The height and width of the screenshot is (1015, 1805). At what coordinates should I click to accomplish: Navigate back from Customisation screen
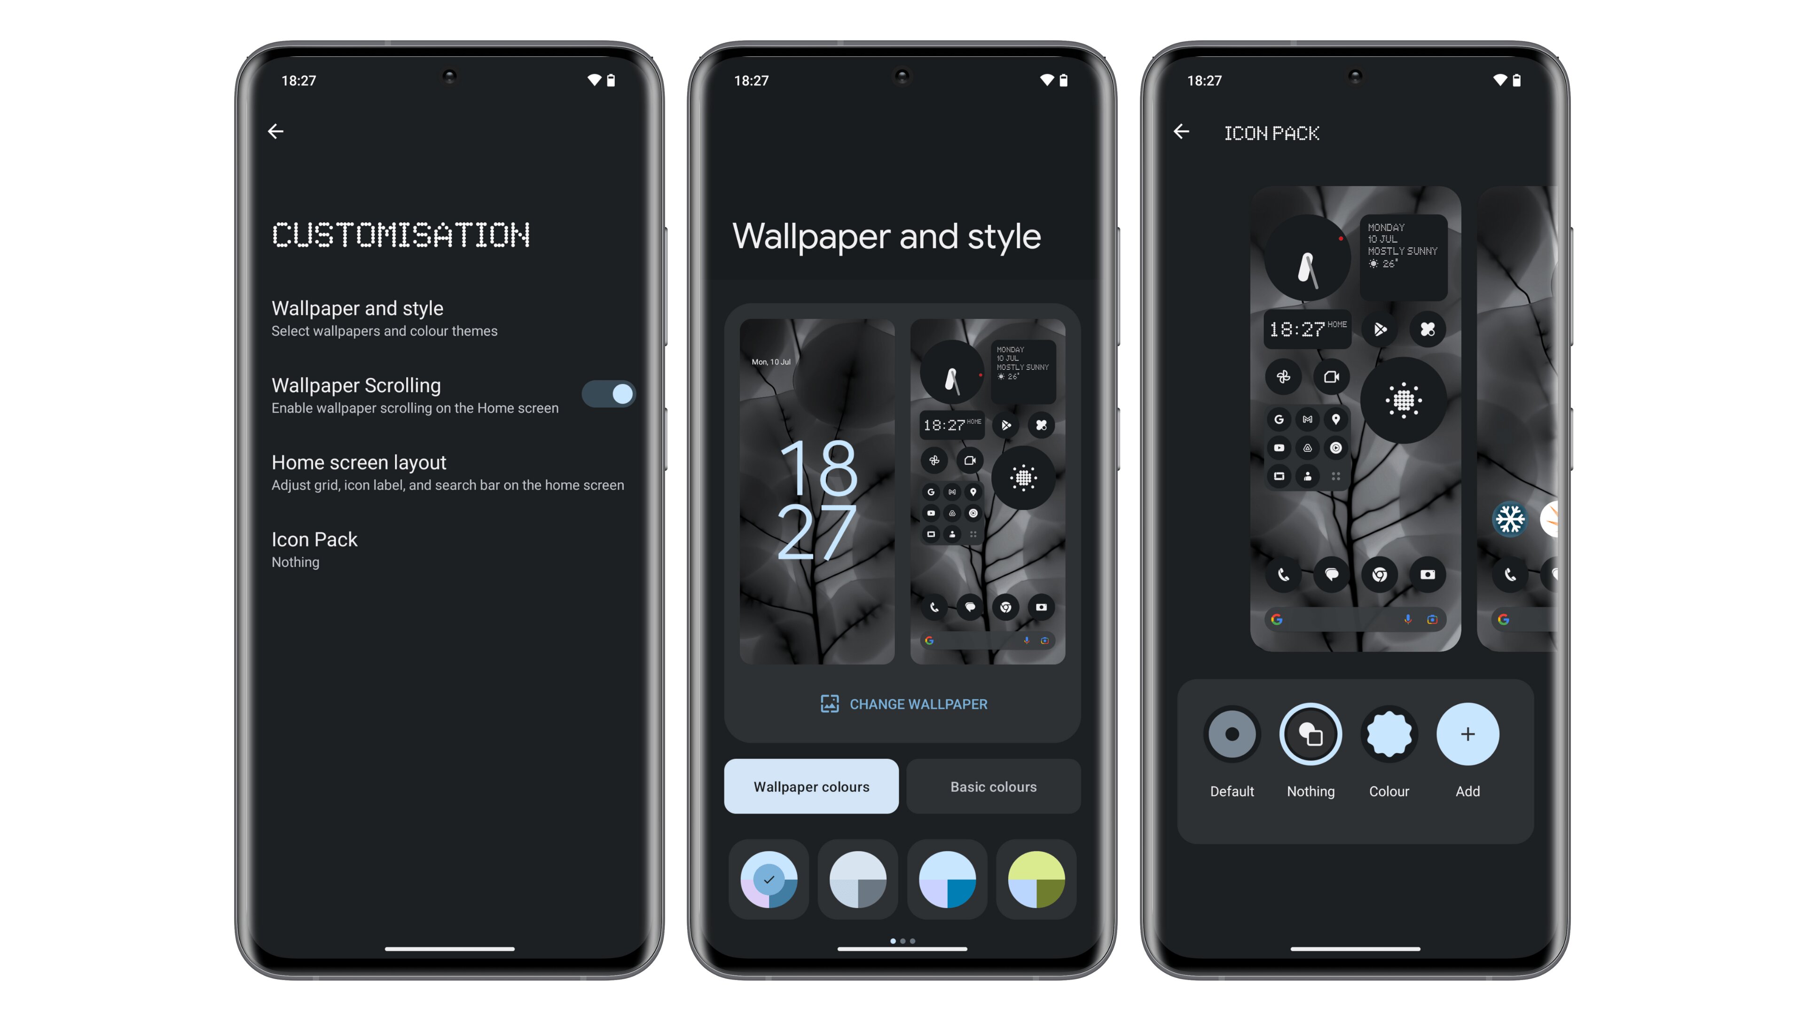click(275, 132)
